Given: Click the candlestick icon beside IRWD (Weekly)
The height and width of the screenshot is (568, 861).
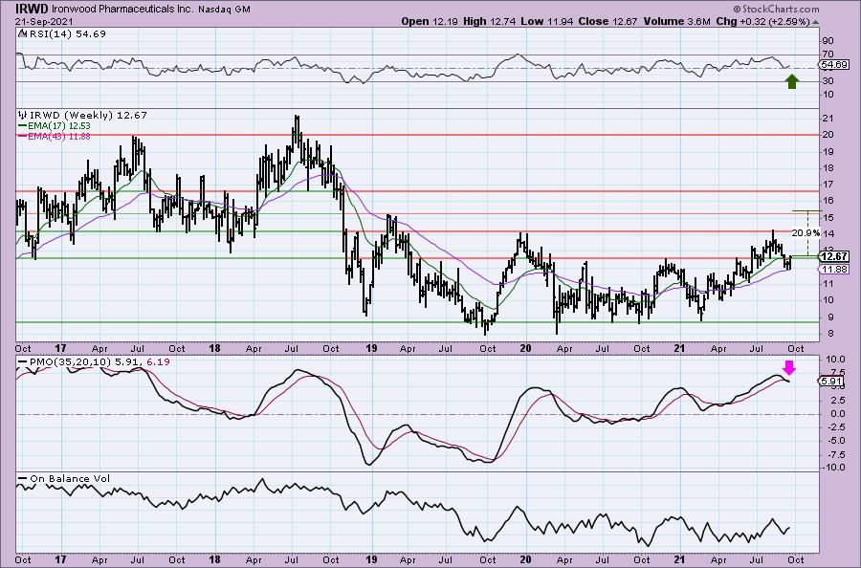Looking at the screenshot, I should click(x=23, y=115).
